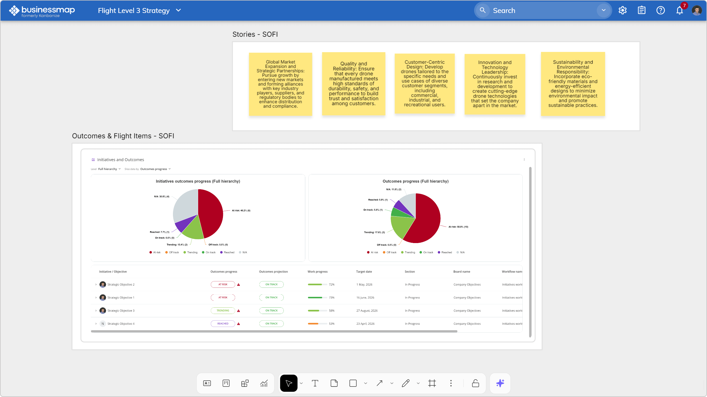Select the Pen drawing tool

tap(406, 383)
